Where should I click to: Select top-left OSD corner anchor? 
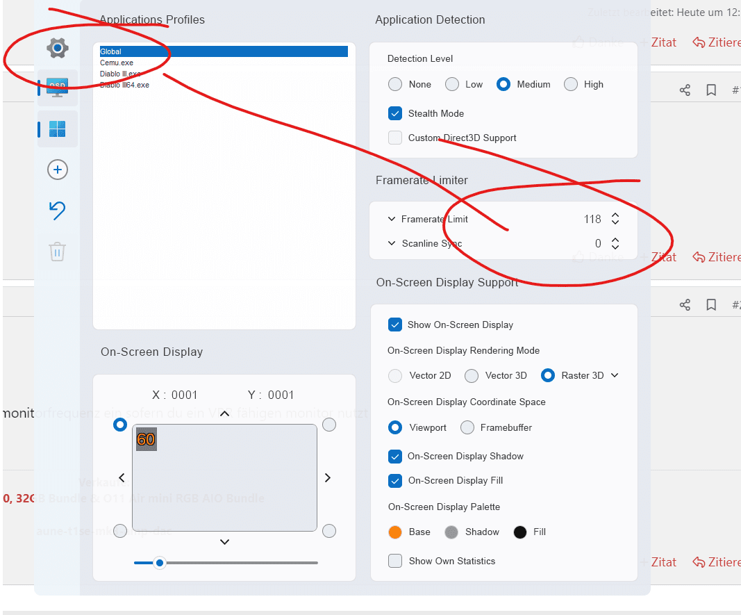(120, 425)
